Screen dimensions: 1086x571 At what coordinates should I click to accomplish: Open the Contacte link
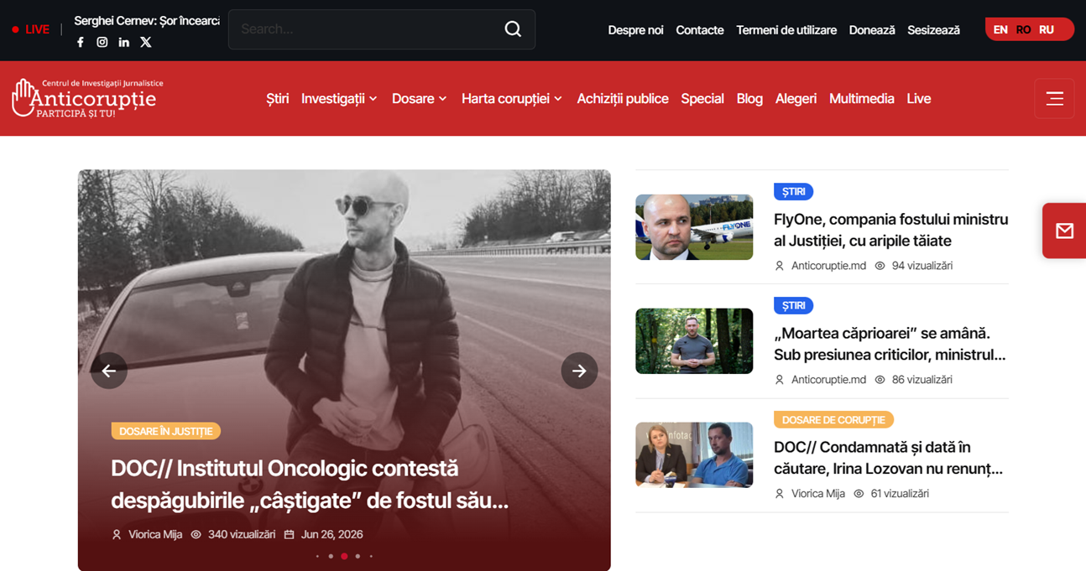pyautogui.click(x=700, y=30)
